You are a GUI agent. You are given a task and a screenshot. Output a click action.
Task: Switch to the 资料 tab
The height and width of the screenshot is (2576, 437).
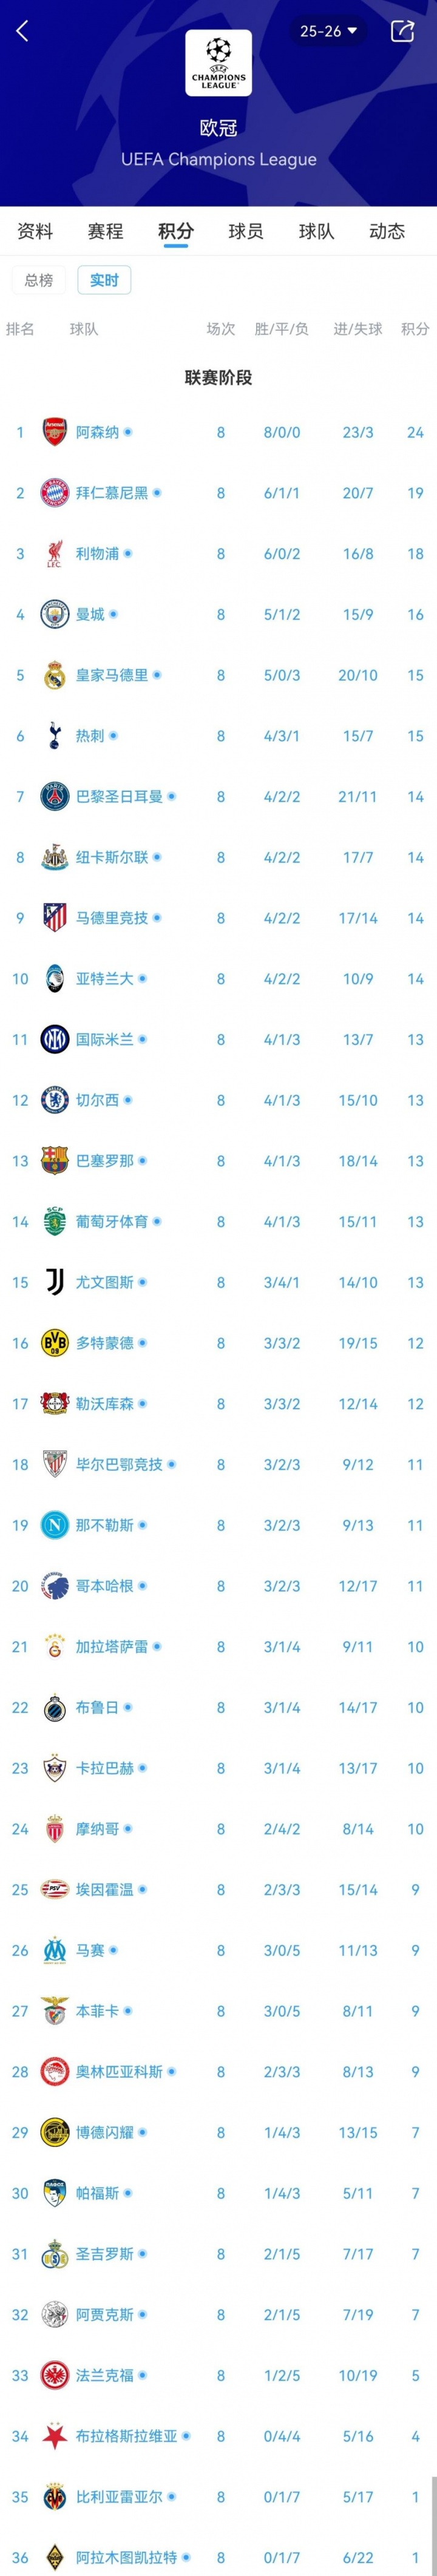(35, 231)
